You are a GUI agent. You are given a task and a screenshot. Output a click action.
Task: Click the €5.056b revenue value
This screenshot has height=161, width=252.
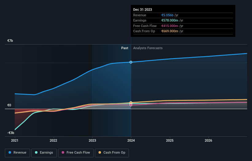pos(168,15)
